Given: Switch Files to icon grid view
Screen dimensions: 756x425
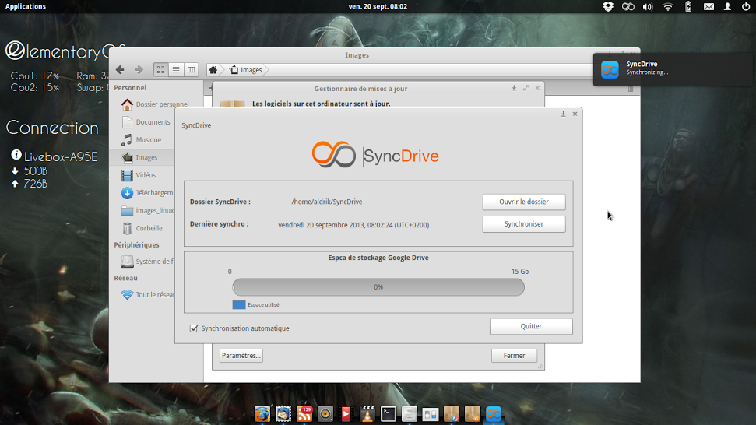Looking at the screenshot, I should pos(160,70).
